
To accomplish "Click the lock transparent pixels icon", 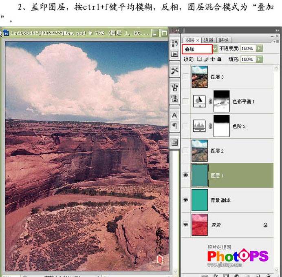I will pyautogui.click(x=199, y=59).
